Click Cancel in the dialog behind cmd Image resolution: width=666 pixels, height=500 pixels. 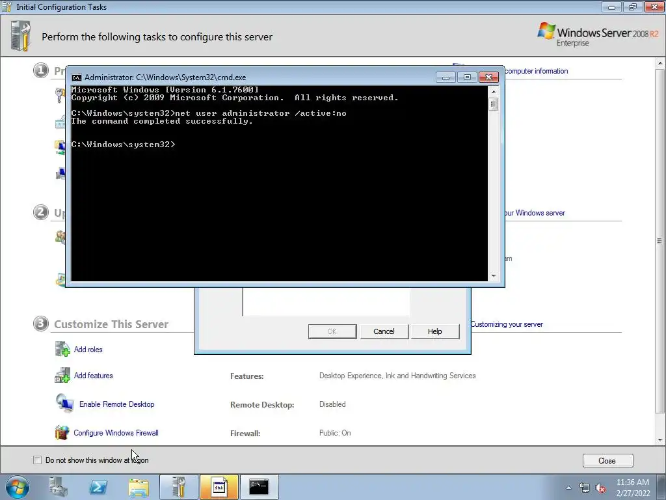tap(384, 331)
